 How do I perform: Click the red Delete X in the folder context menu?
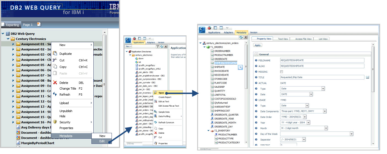[55, 82]
